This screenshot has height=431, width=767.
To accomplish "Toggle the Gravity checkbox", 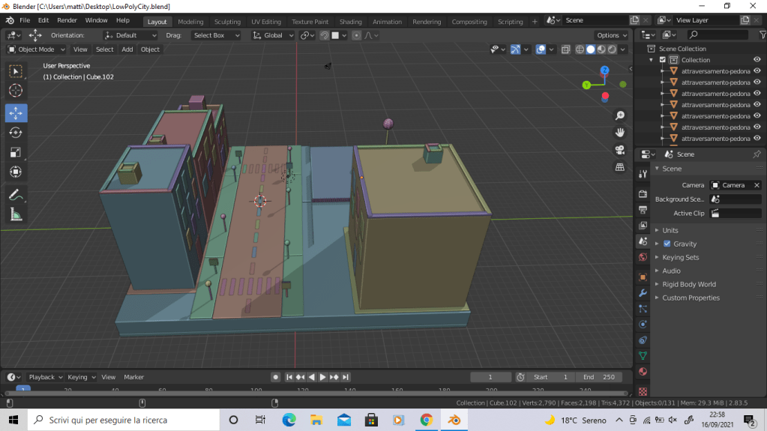I will [667, 244].
